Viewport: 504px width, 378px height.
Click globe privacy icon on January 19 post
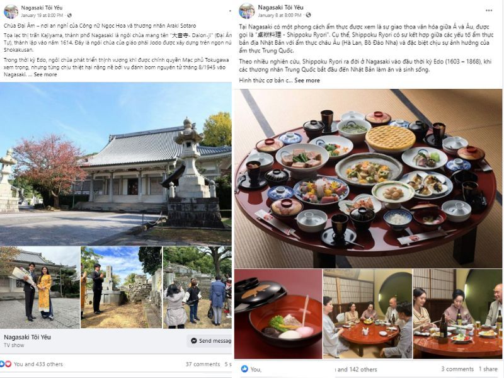(69, 15)
